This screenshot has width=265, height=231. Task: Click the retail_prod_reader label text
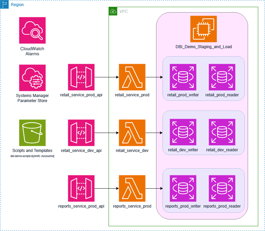(222, 95)
